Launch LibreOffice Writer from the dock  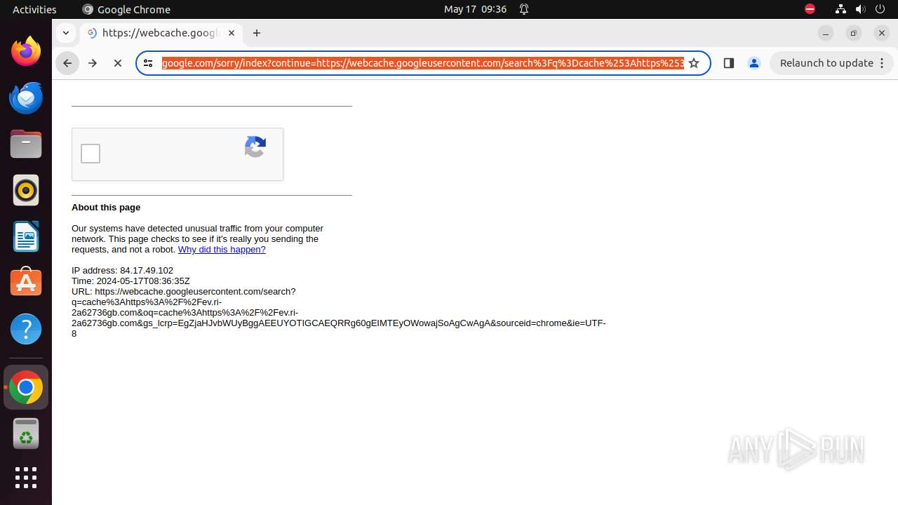[26, 236]
